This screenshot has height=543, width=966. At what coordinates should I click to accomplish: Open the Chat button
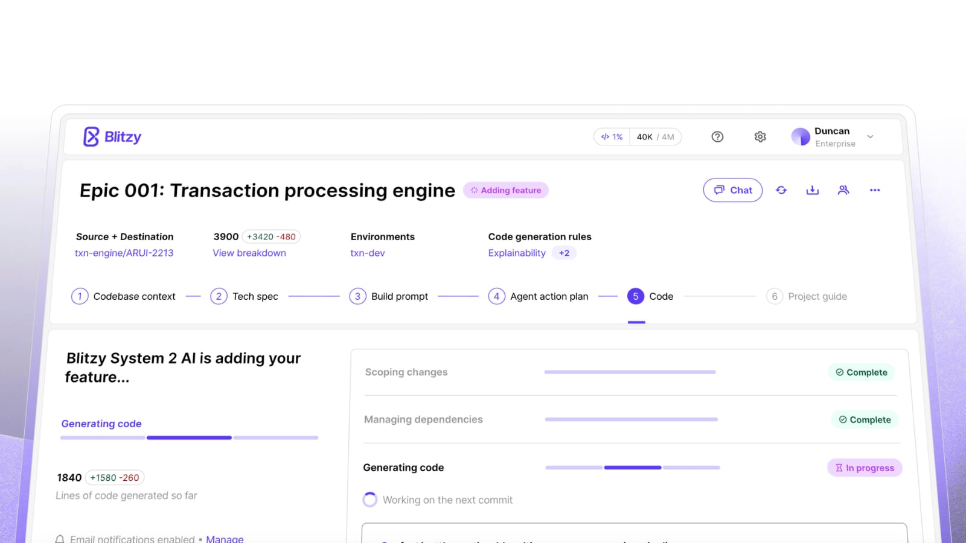pyautogui.click(x=732, y=190)
